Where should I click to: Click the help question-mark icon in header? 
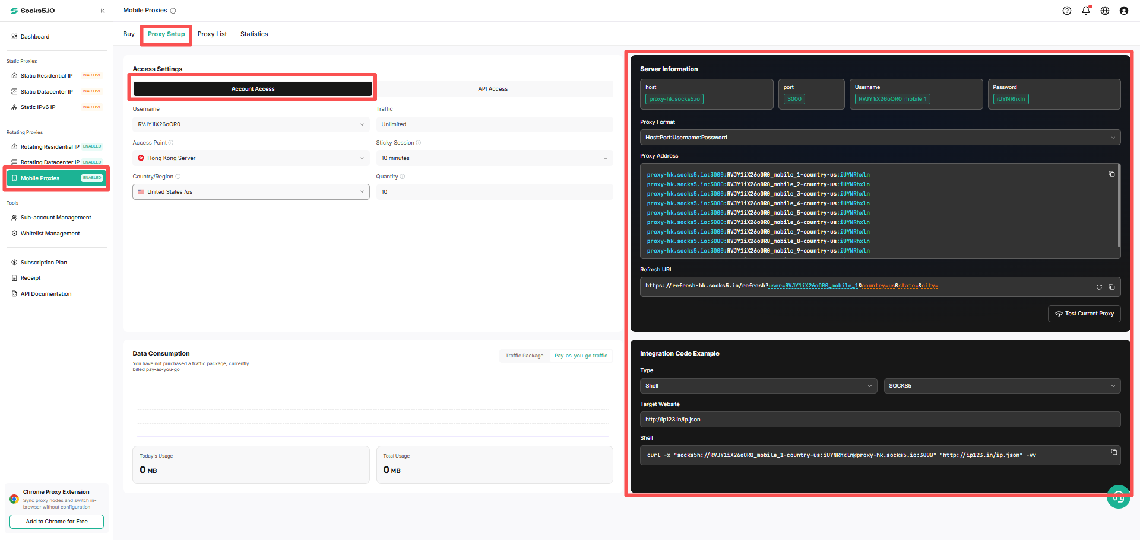point(1066,11)
